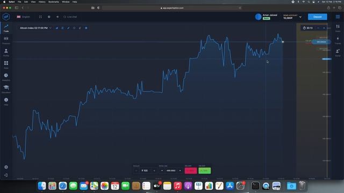The height and width of the screenshot is (193, 344).
Task: Open new tab with plus icon
Action: [x=334, y=8]
